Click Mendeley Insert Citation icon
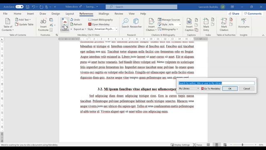The height and width of the screenshot is (150, 266). point(65,25)
